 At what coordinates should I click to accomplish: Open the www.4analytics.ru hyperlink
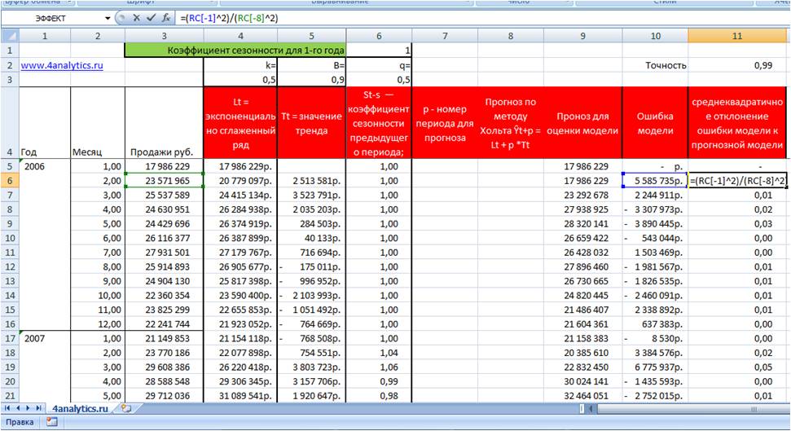point(62,65)
